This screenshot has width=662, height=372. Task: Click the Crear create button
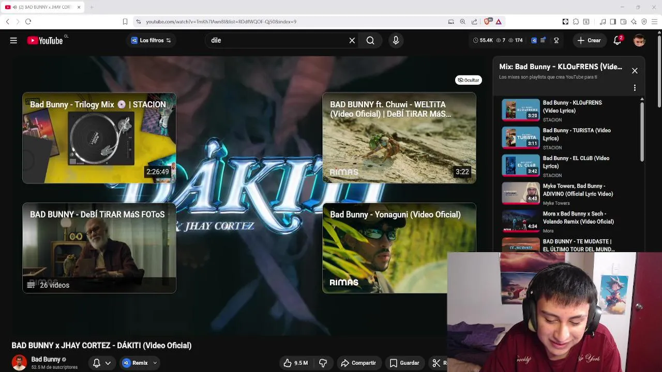(x=589, y=40)
